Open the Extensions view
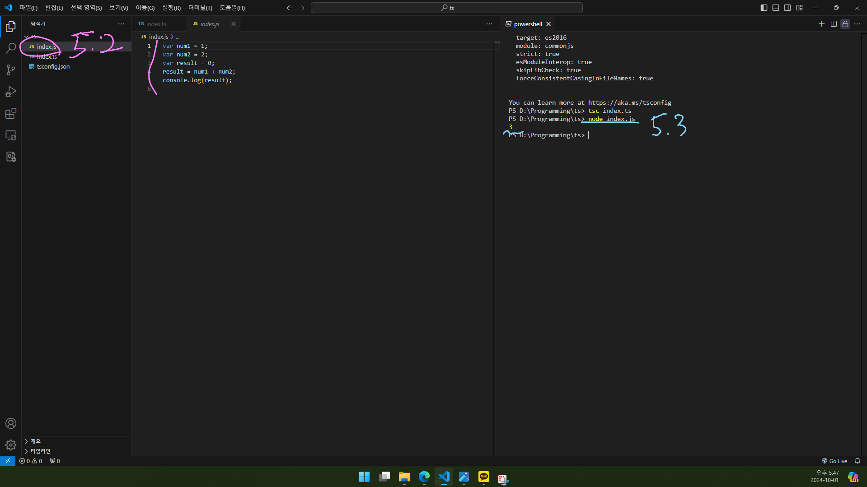The width and height of the screenshot is (867, 487). coord(11,113)
